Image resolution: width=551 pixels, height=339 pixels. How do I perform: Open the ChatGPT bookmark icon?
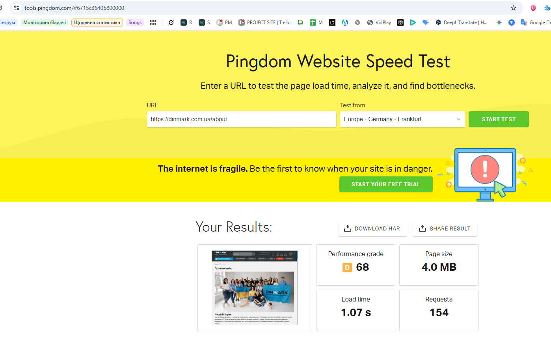tap(357, 22)
